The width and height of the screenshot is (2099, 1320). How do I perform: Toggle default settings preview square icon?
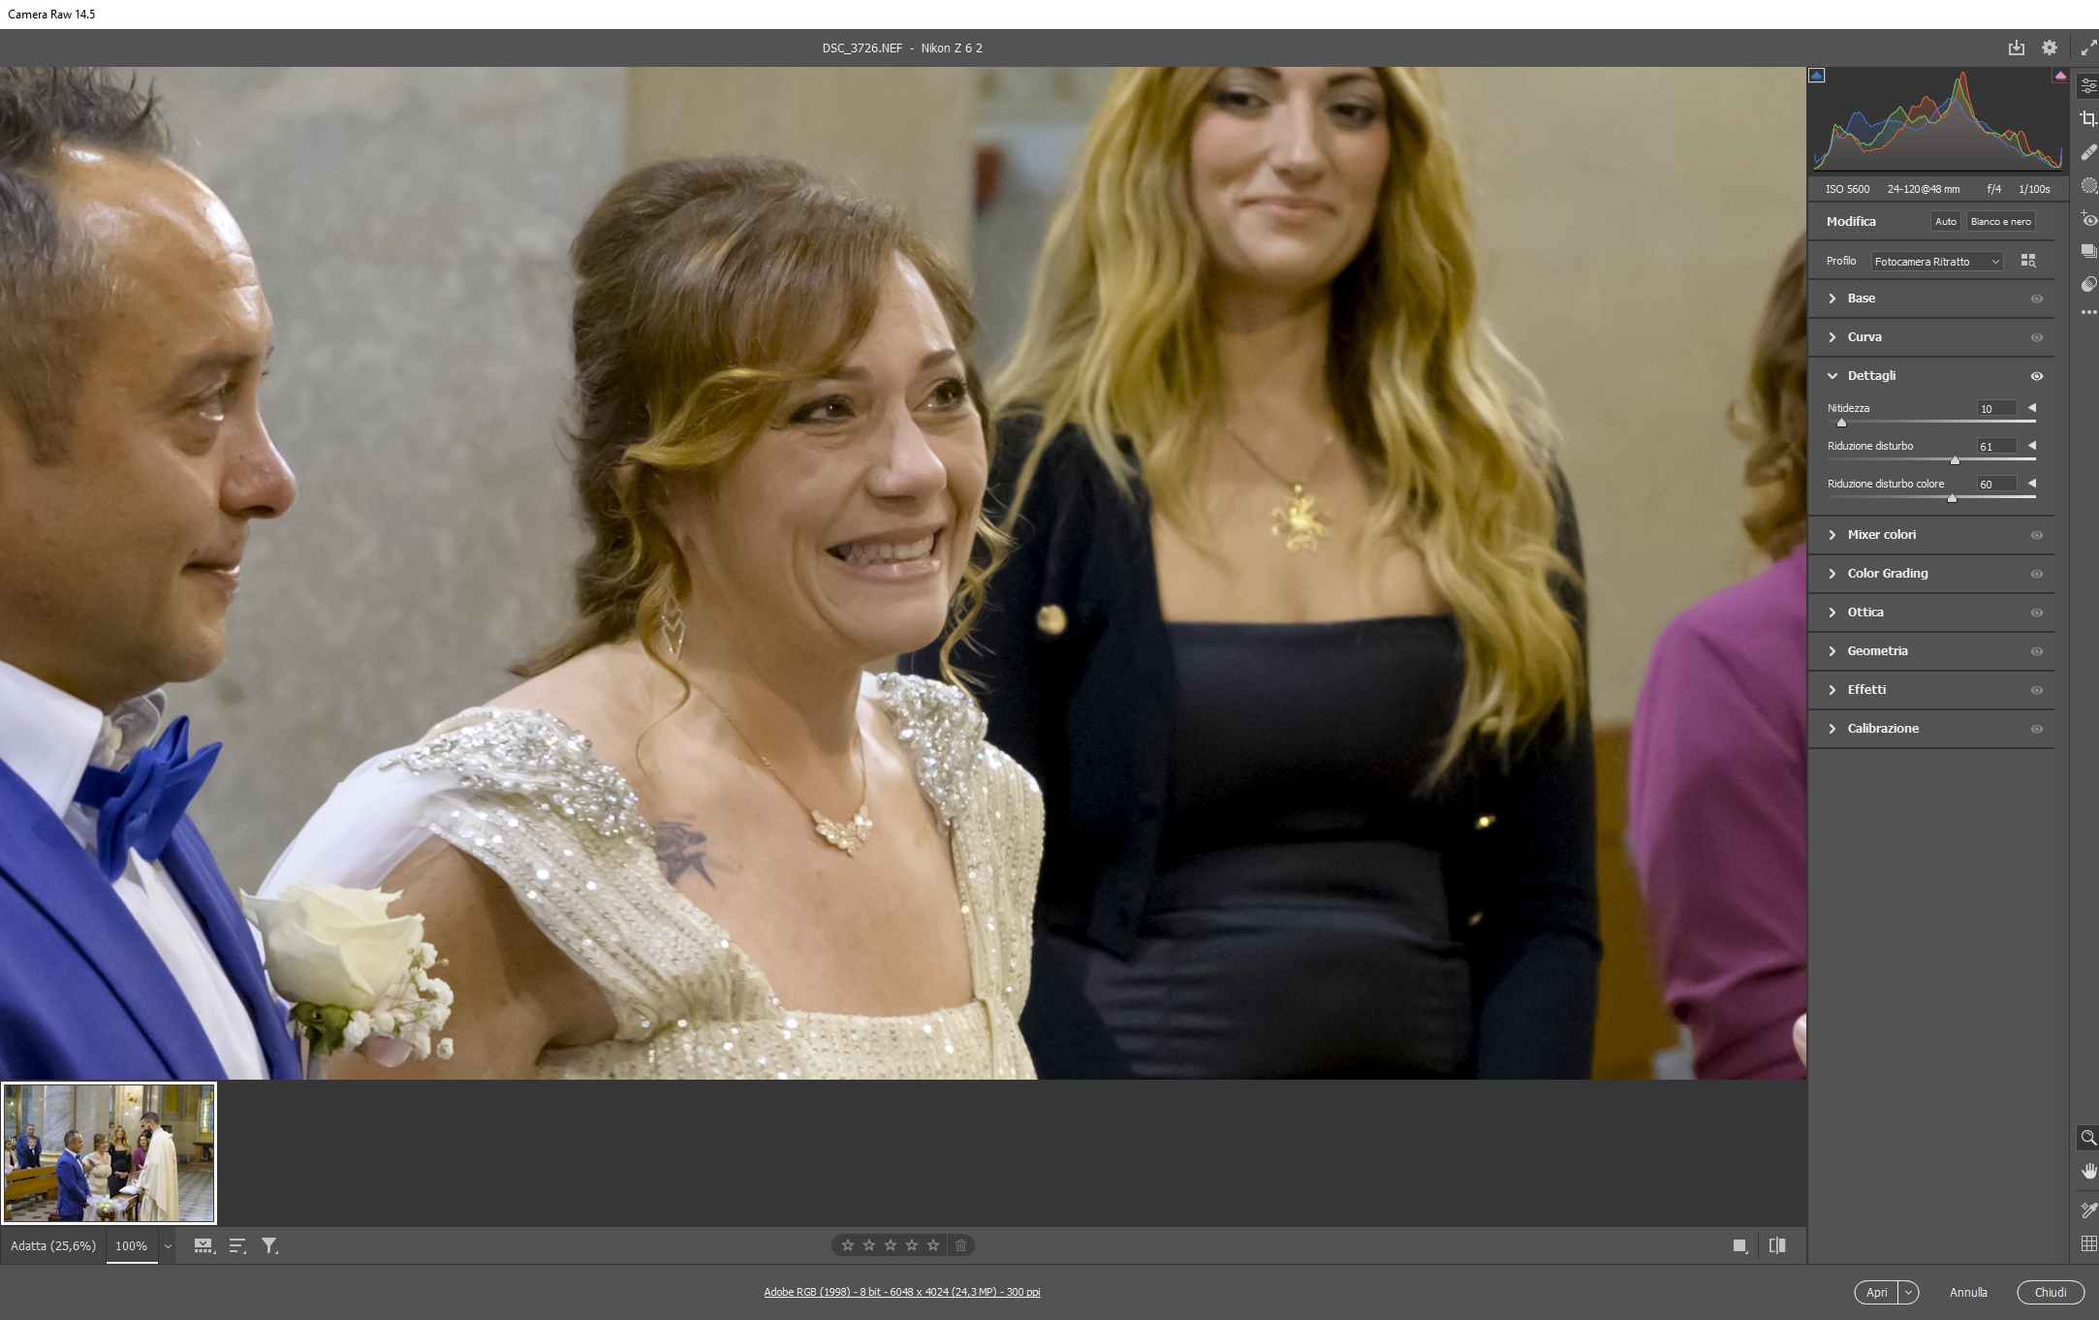click(1739, 1245)
